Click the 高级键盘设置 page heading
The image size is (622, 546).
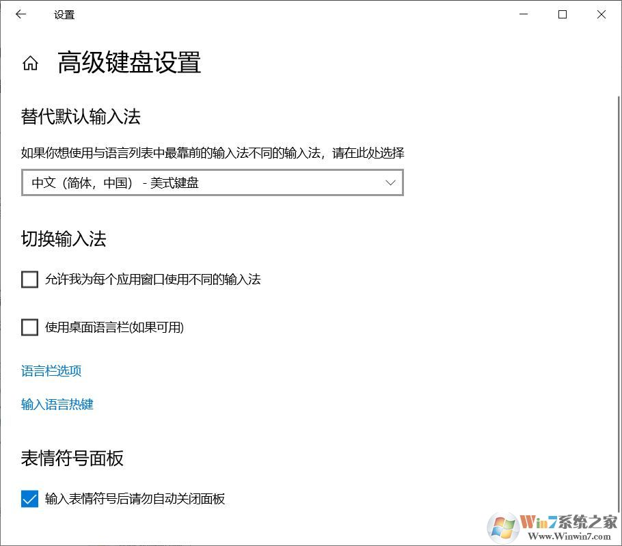click(129, 63)
